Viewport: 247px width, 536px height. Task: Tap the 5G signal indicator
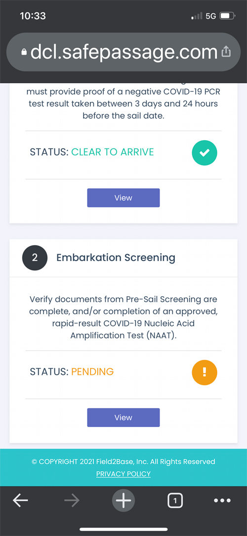click(x=211, y=16)
